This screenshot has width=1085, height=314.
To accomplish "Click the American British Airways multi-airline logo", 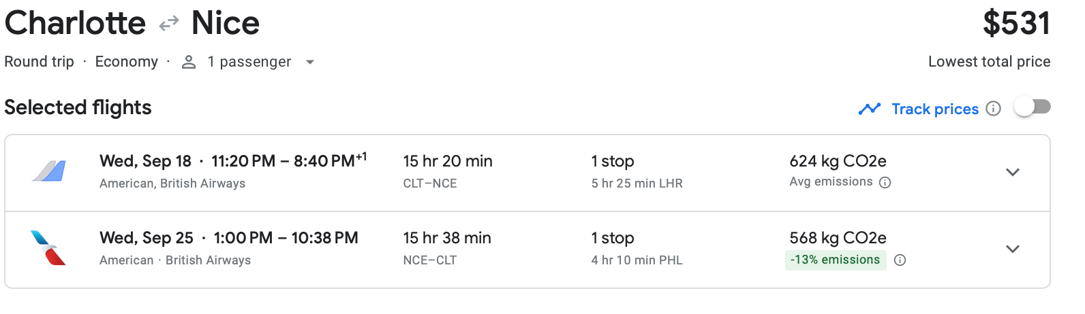I will [49, 171].
